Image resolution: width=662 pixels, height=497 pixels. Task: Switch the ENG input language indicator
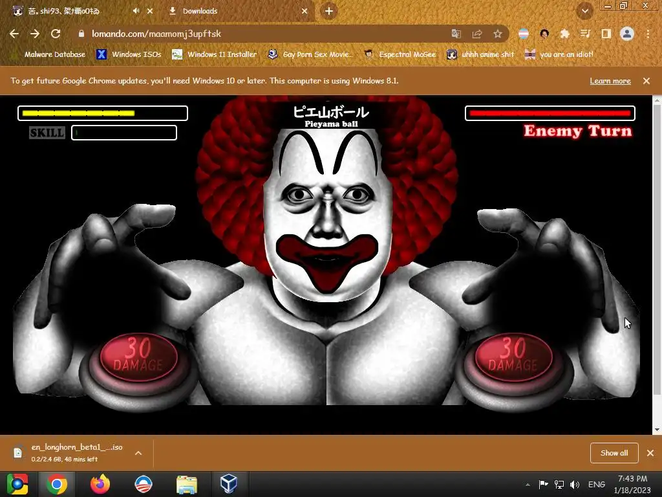[x=597, y=484]
